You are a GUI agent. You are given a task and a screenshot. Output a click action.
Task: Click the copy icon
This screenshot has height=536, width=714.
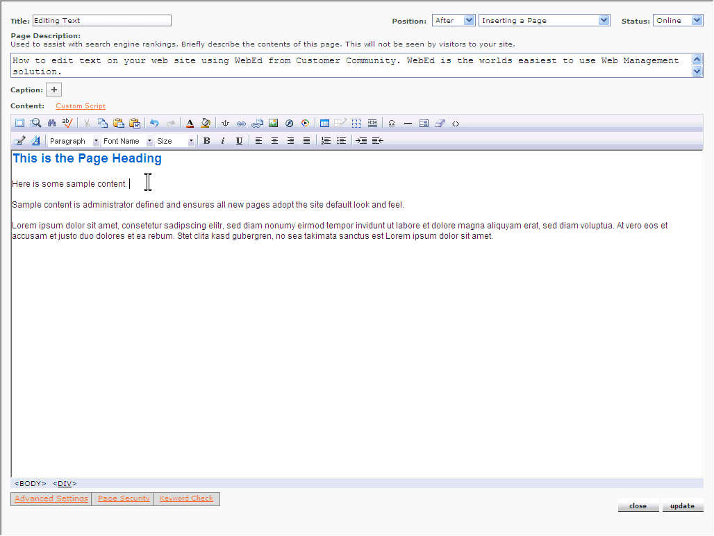coord(103,124)
